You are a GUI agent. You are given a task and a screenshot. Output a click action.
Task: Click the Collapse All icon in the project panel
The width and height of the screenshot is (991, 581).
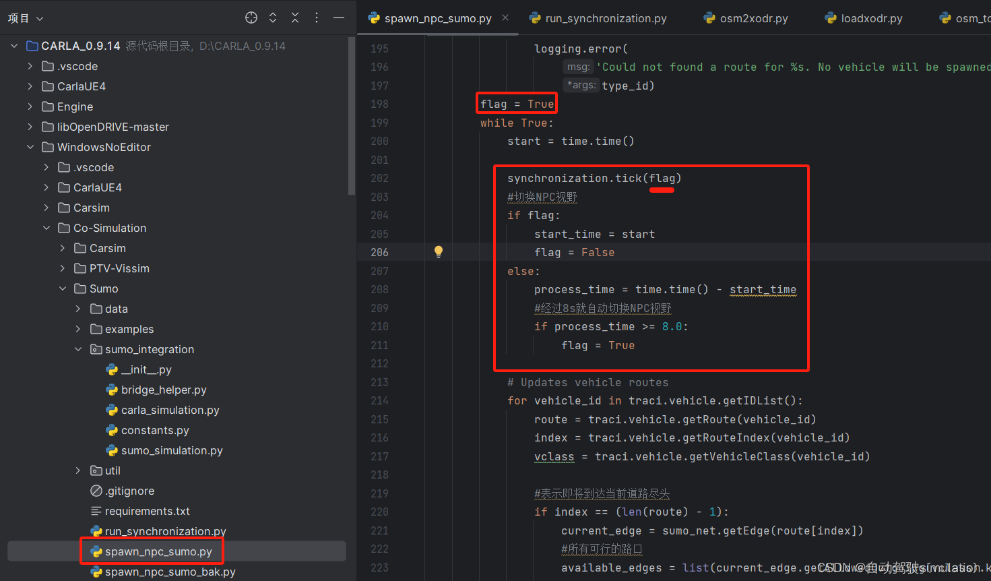tap(295, 18)
